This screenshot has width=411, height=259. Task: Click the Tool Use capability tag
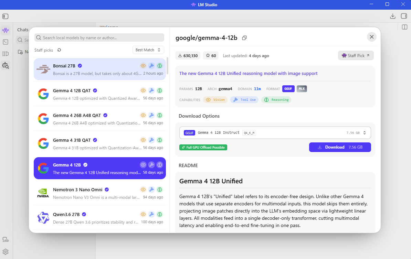tap(244, 100)
